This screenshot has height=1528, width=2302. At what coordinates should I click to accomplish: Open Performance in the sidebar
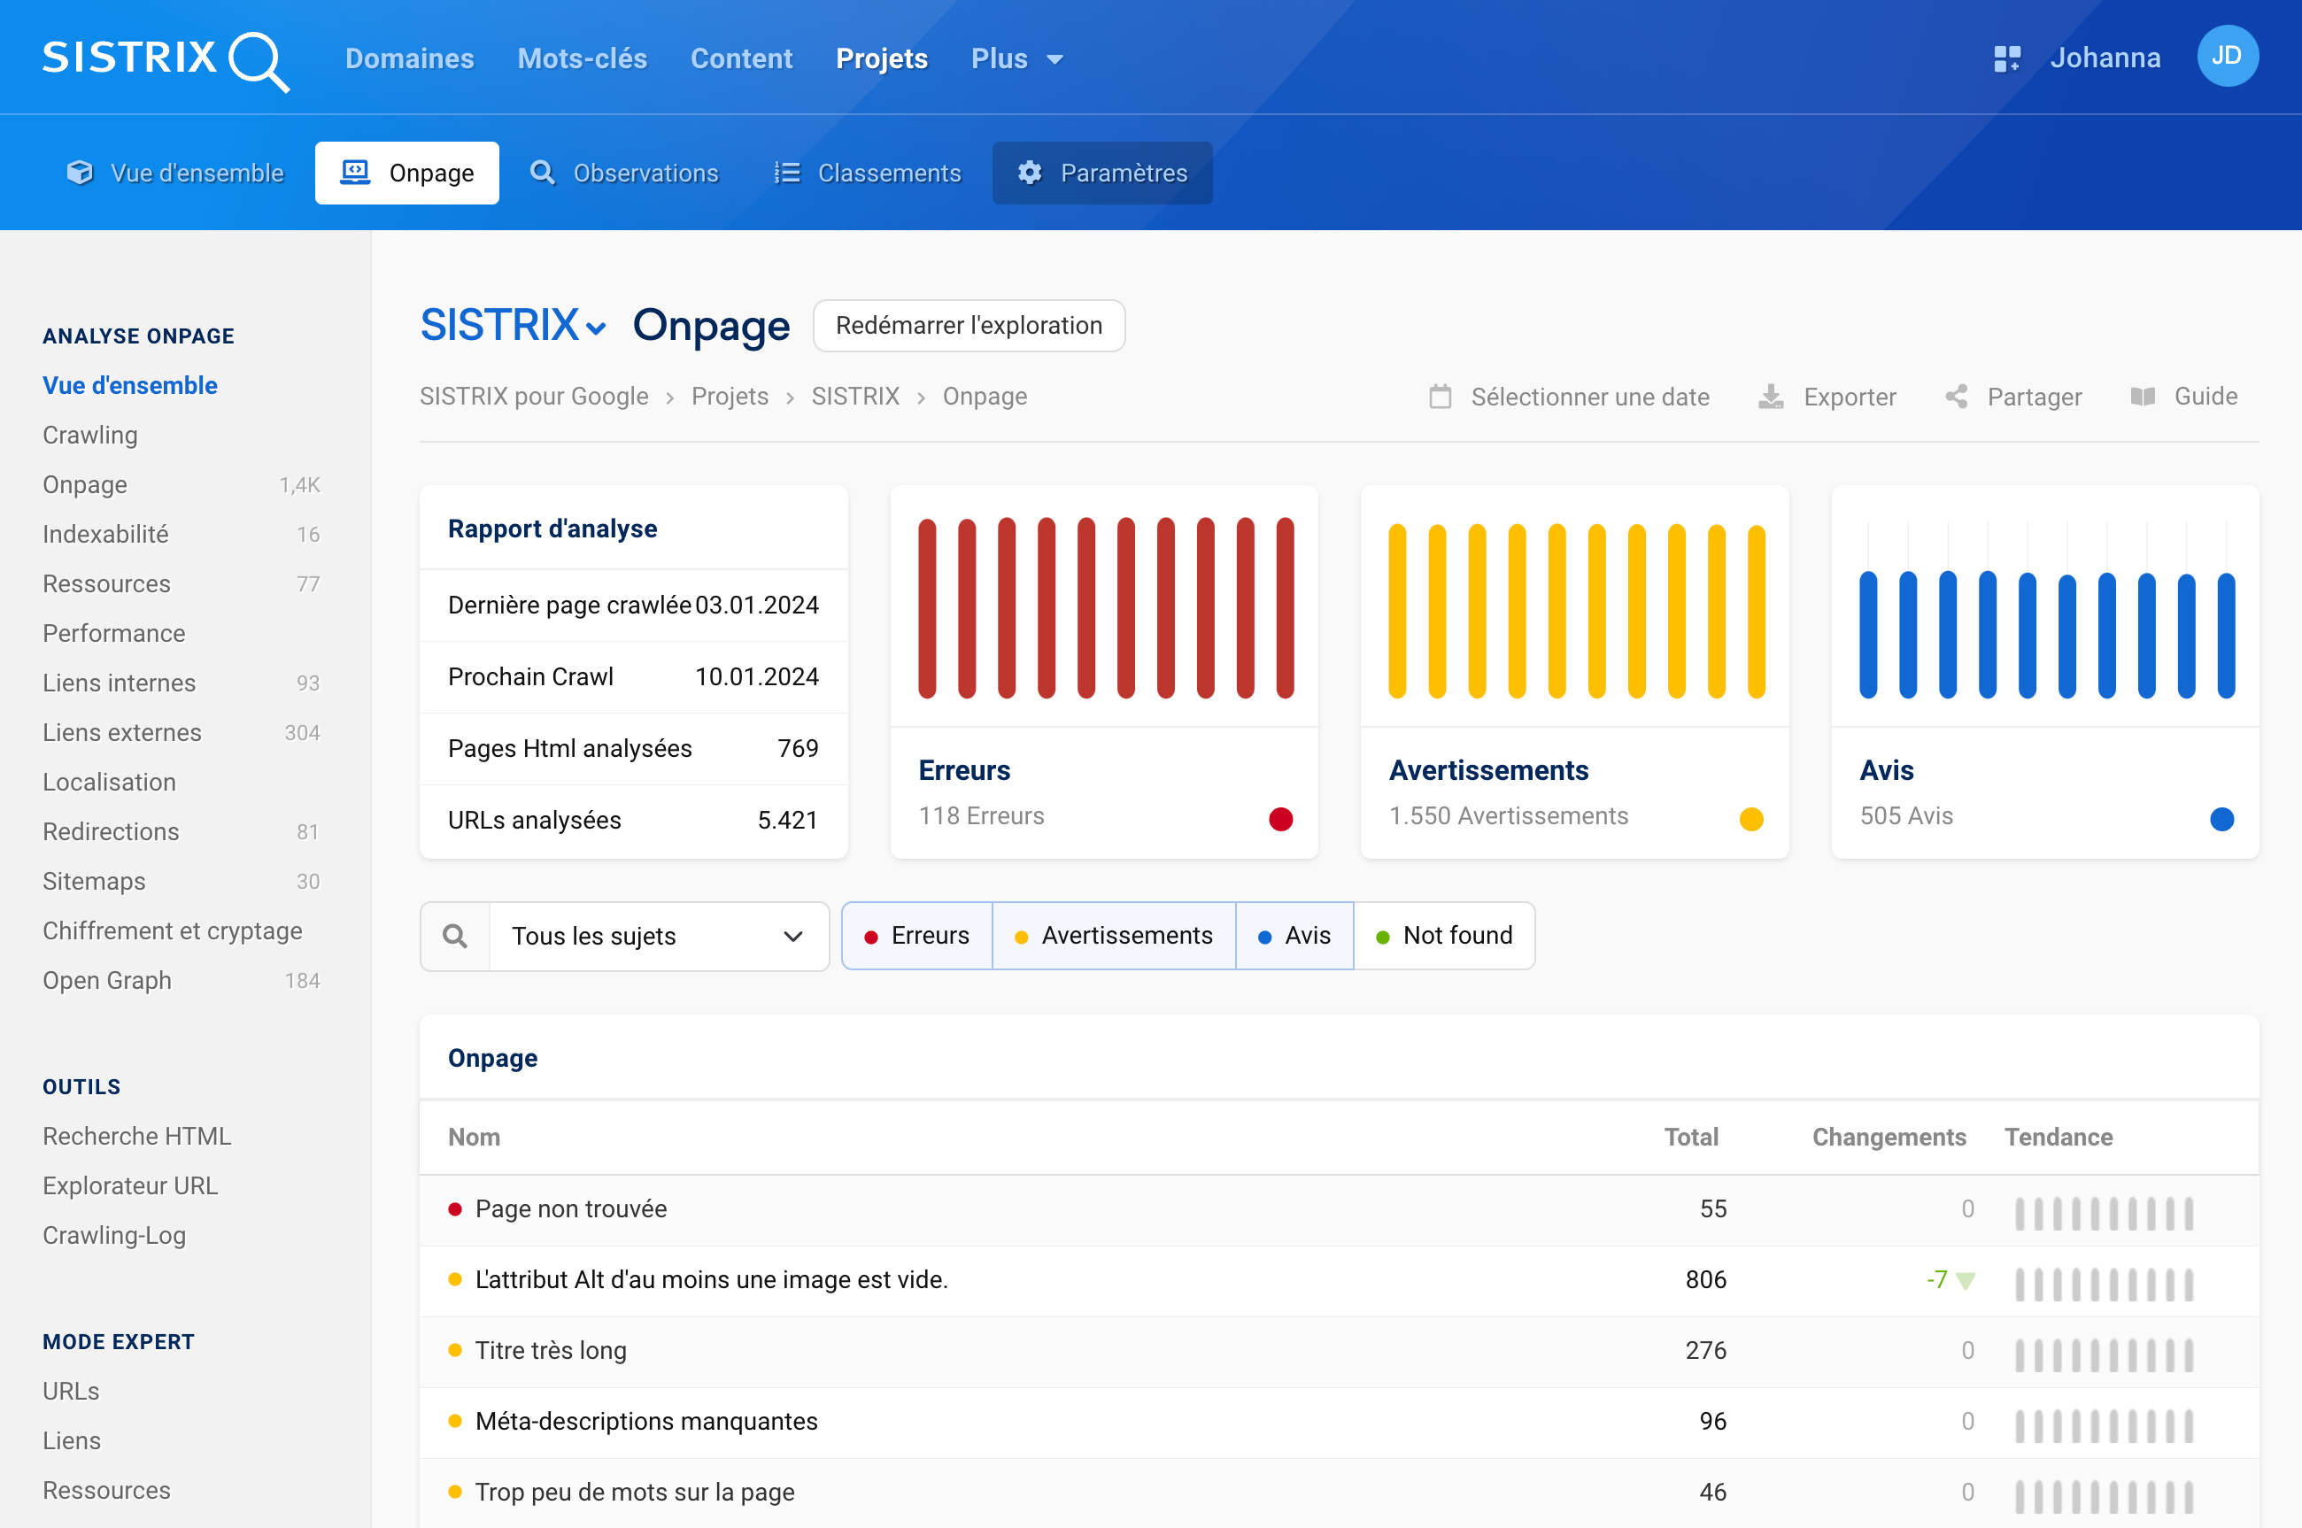pyautogui.click(x=114, y=633)
